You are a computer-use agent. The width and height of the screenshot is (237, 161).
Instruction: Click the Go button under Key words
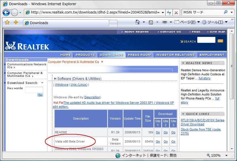40,95
